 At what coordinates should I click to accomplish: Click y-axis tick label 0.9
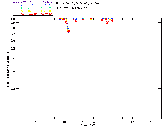coord(13,23)
